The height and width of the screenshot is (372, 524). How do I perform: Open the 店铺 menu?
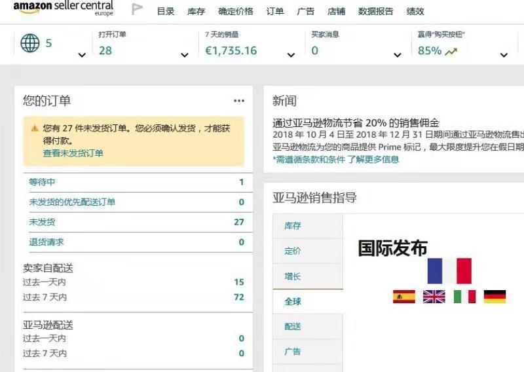[336, 11]
